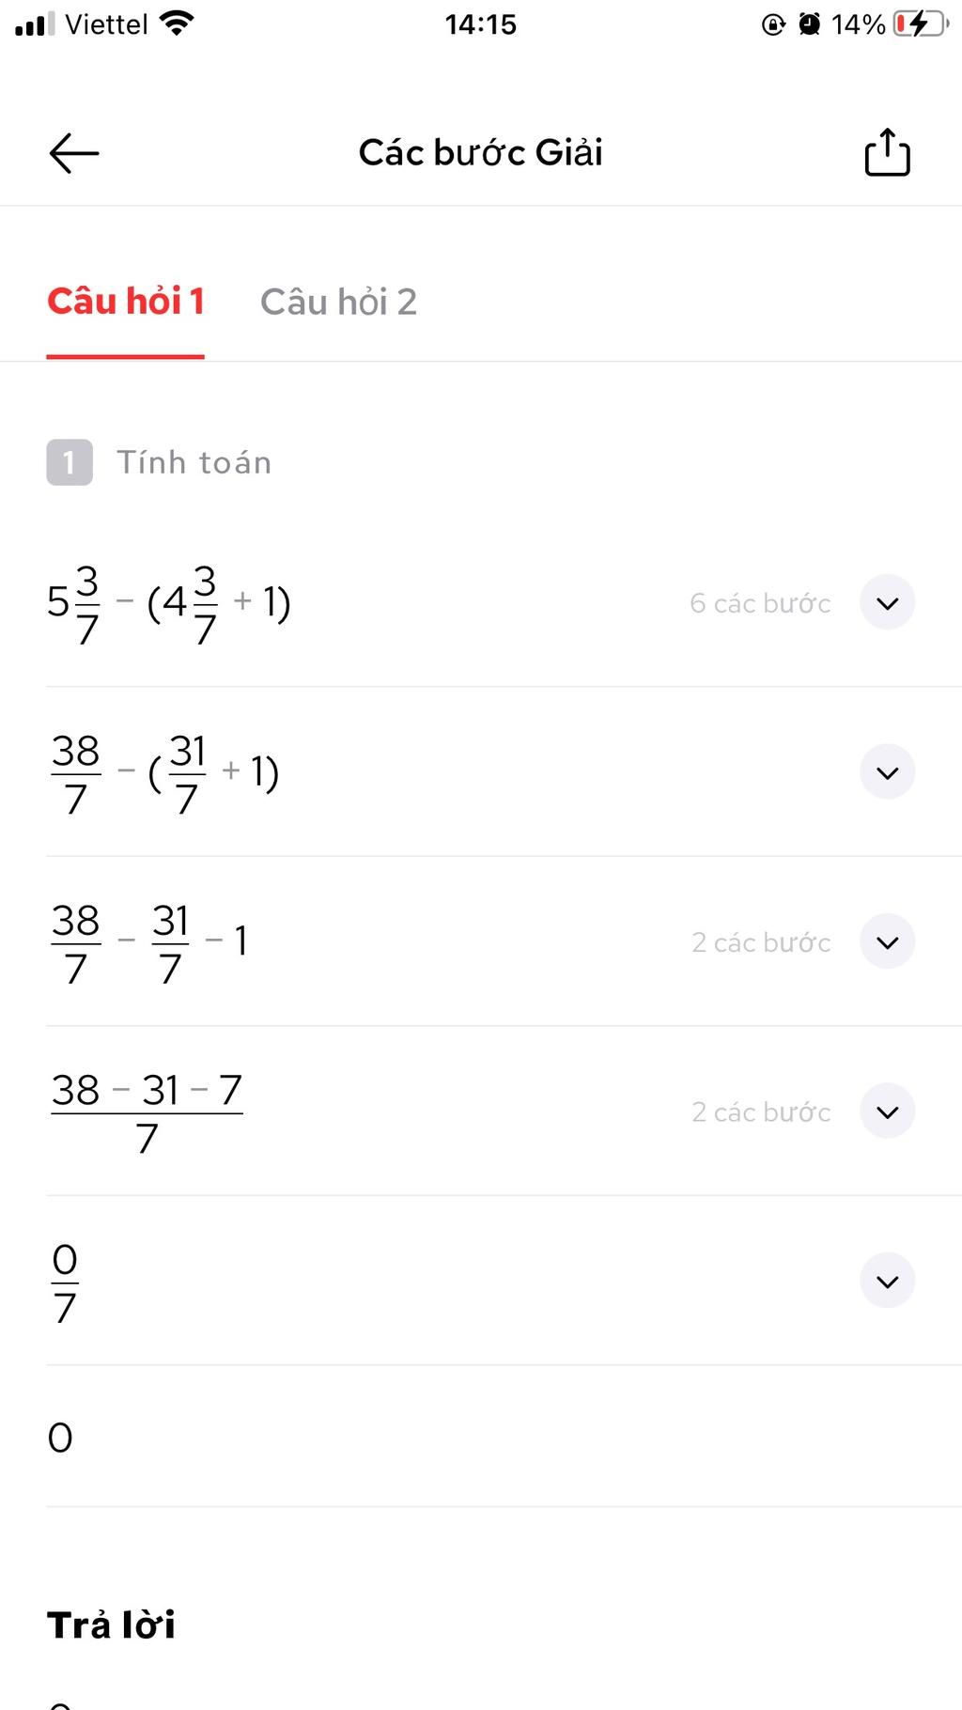Expand the 38/7 − 31/7 − 1 step

(x=888, y=941)
